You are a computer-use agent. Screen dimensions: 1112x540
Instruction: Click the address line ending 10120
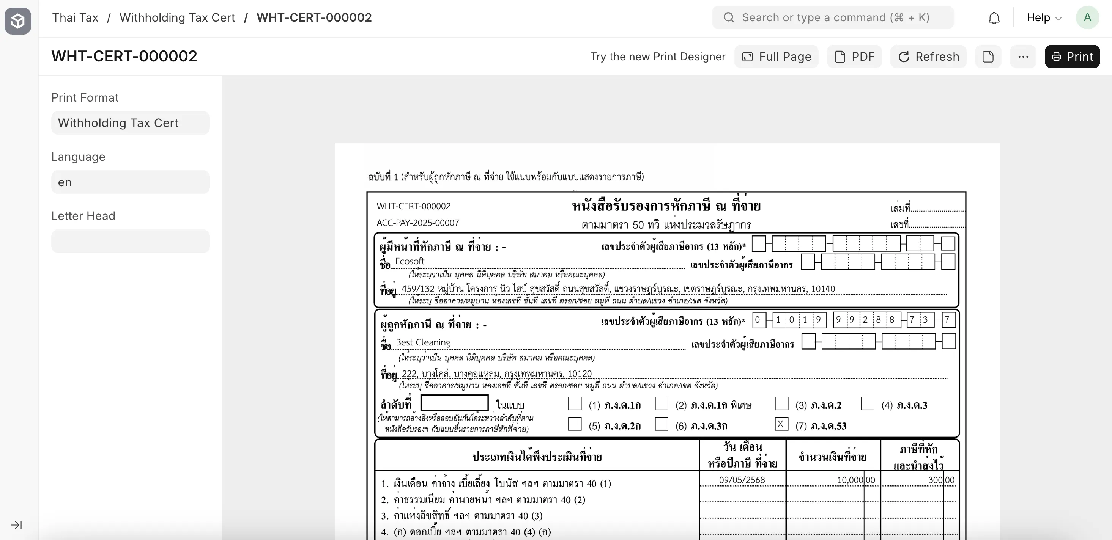coord(496,374)
